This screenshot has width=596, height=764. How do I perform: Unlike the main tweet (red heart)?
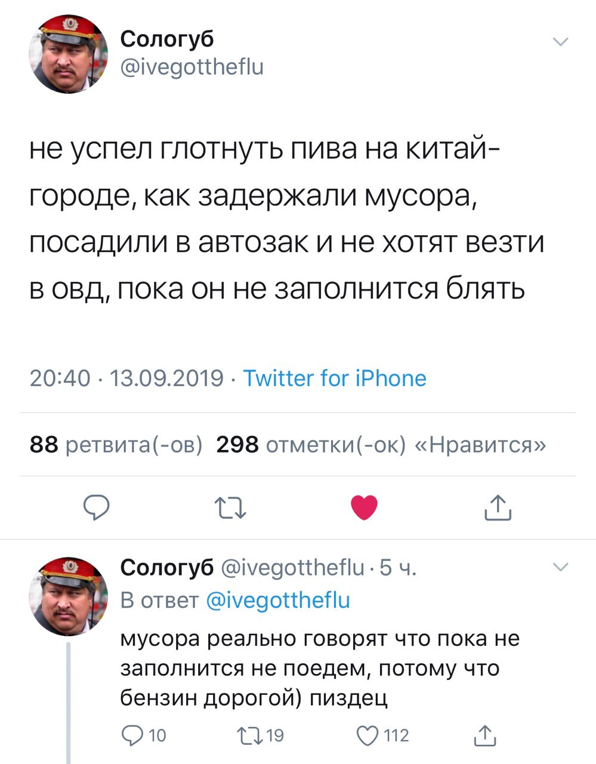click(363, 508)
